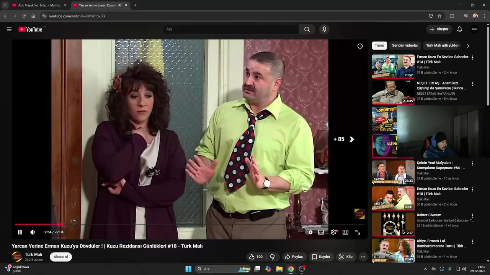Open Chrome extensions puzzle icon
This screenshot has height=275, width=490.
452,16
